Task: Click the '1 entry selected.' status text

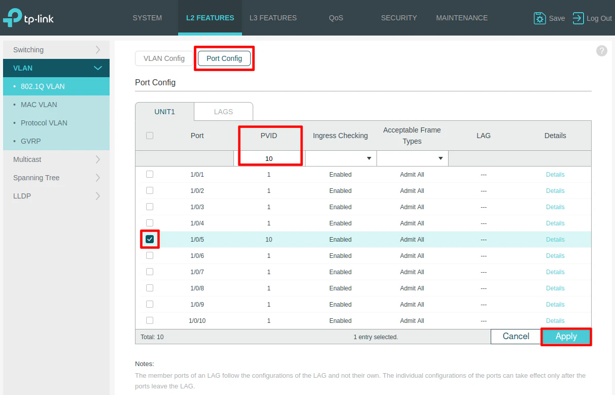Action: pos(375,337)
